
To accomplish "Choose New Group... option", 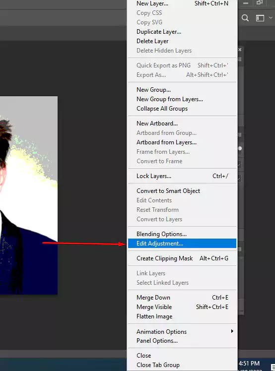I will tap(182, 90).
